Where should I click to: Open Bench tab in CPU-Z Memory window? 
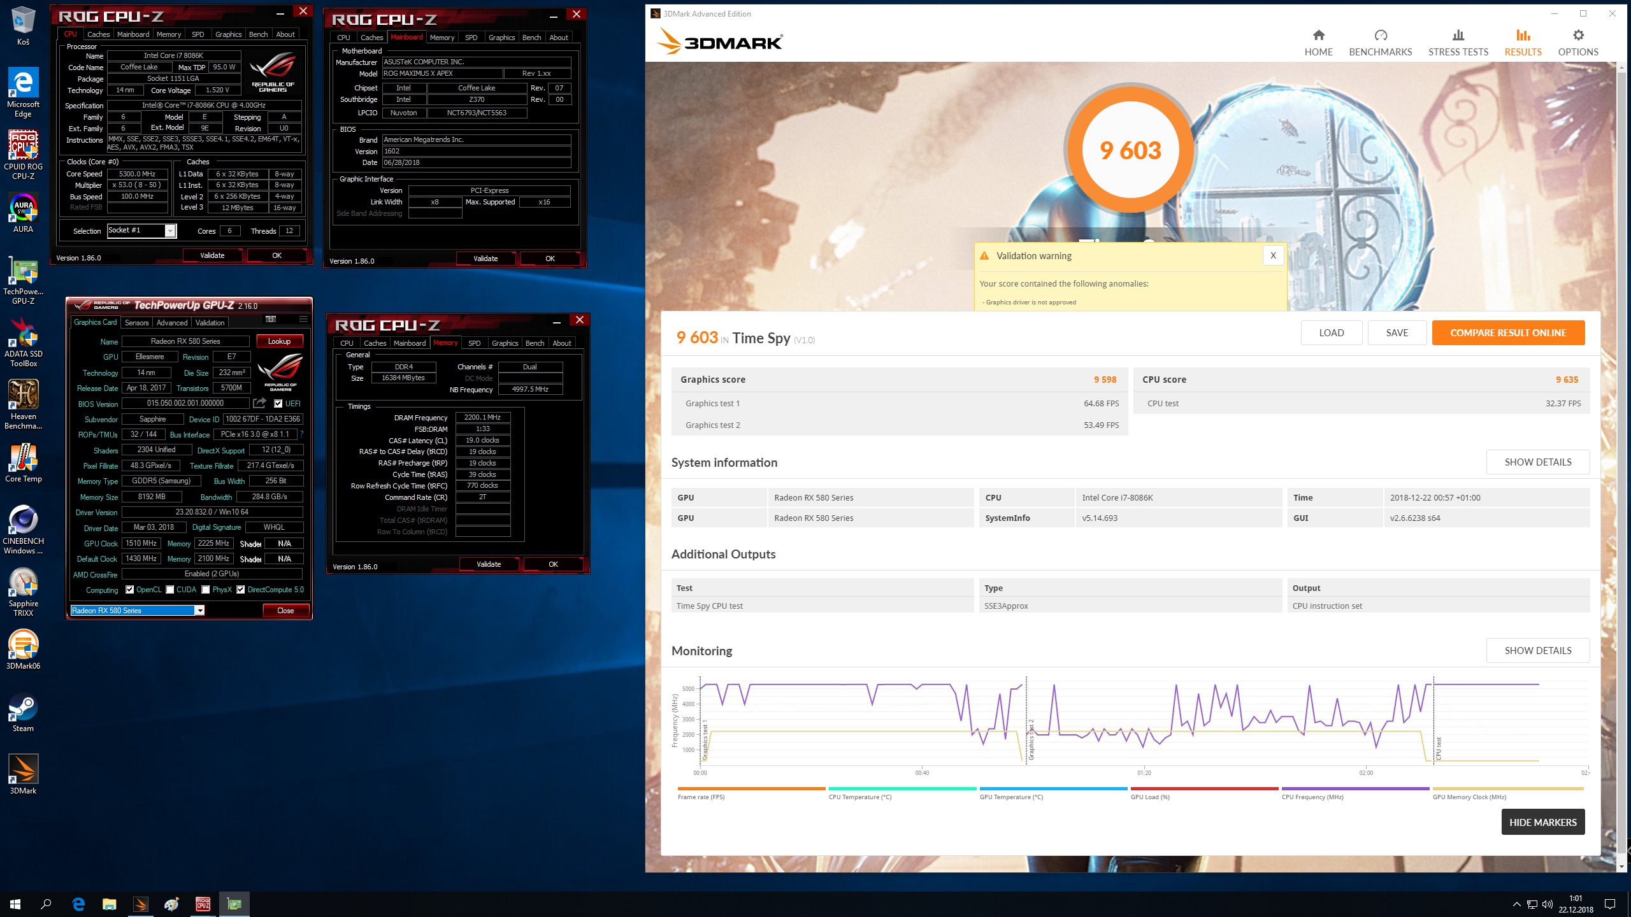coord(535,343)
